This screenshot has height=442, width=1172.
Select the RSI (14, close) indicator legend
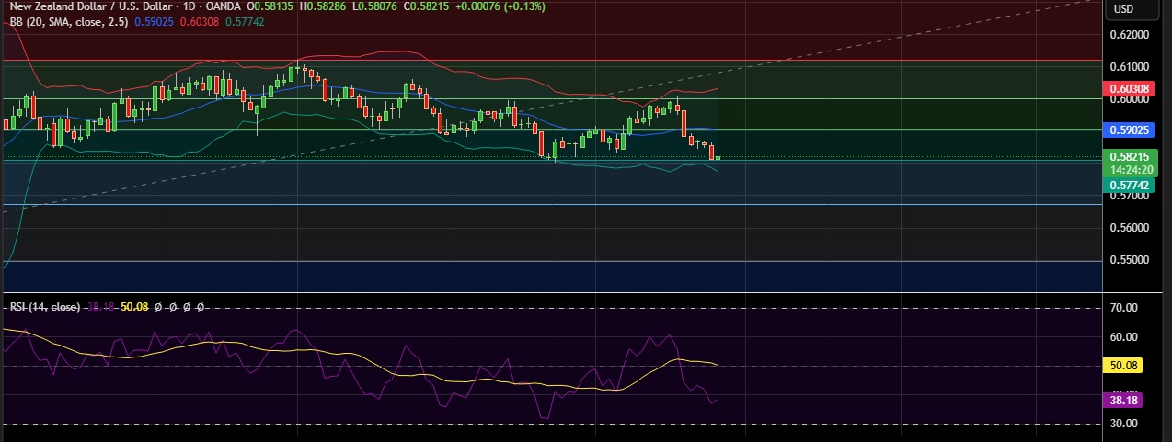tap(45, 306)
